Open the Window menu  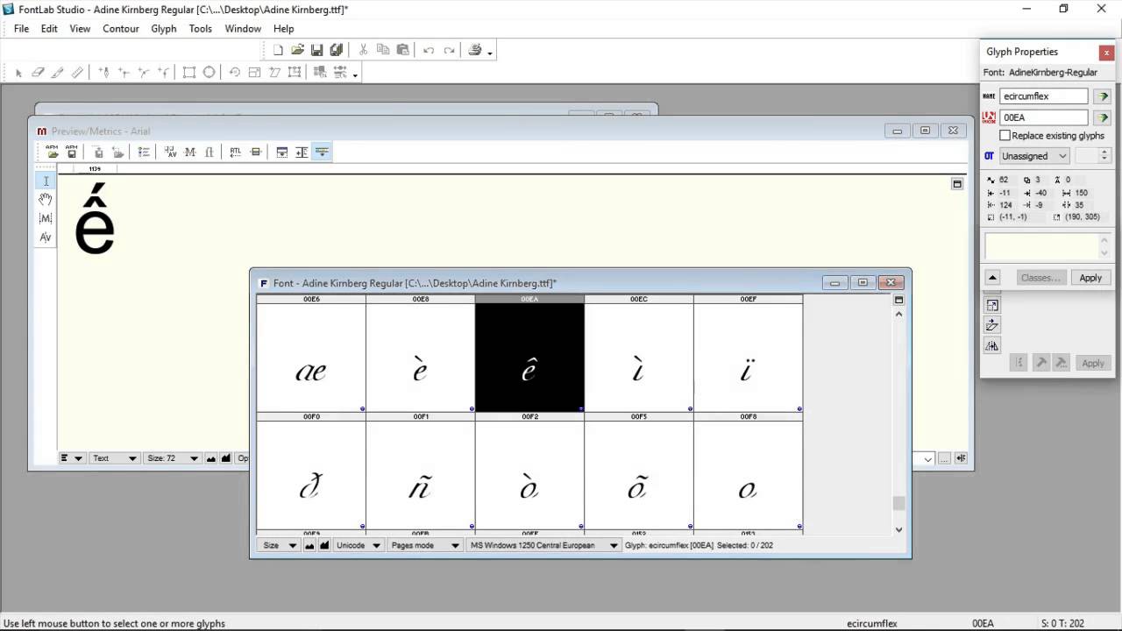click(x=243, y=29)
